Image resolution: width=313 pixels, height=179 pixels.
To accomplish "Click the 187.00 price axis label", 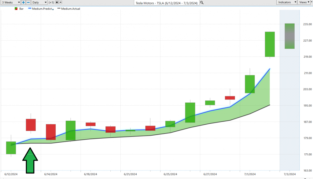I will click(307, 122).
